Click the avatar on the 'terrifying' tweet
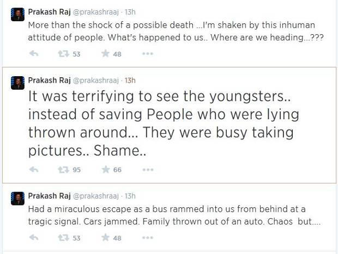 click(x=17, y=83)
